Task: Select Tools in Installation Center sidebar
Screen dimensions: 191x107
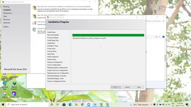Action: point(5,16)
